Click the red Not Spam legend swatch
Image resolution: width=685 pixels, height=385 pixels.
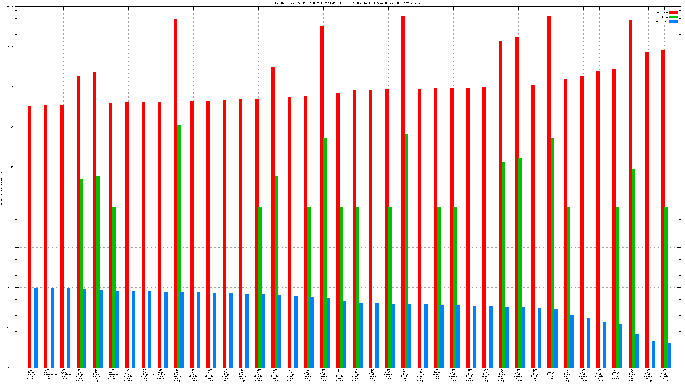pyautogui.click(x=673, y=12)
